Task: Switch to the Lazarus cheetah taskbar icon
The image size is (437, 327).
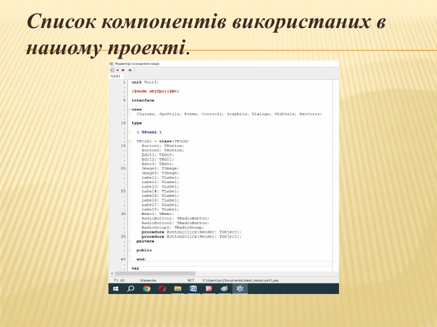Action: click(x=224, y=289)
